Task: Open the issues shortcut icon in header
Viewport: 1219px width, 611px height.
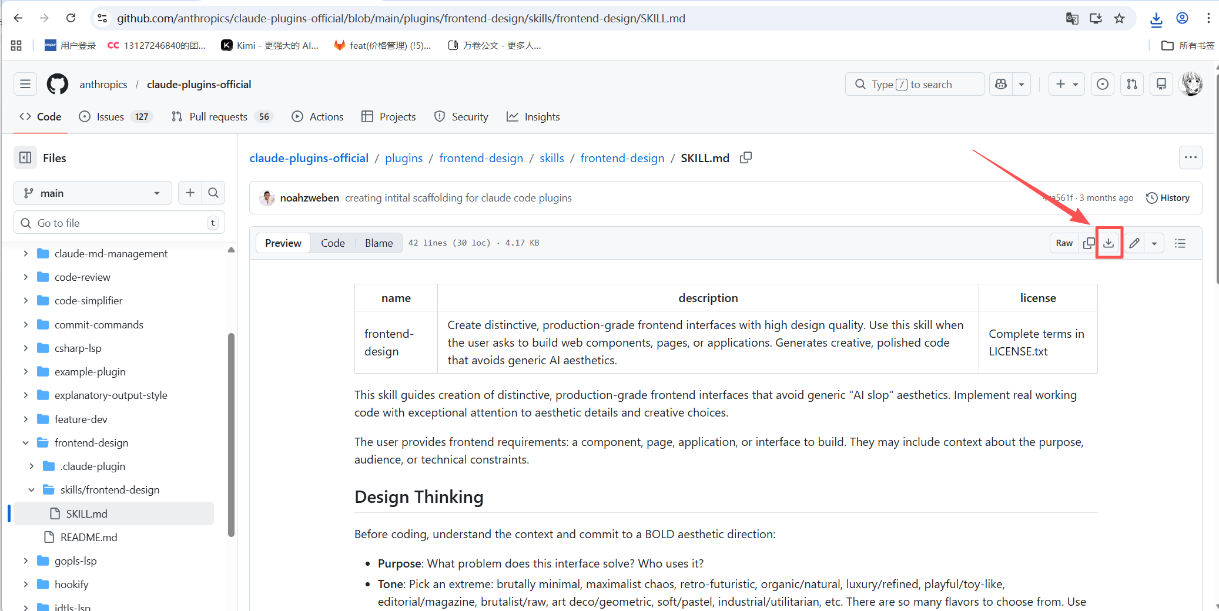Action: tap(1103, 84)
